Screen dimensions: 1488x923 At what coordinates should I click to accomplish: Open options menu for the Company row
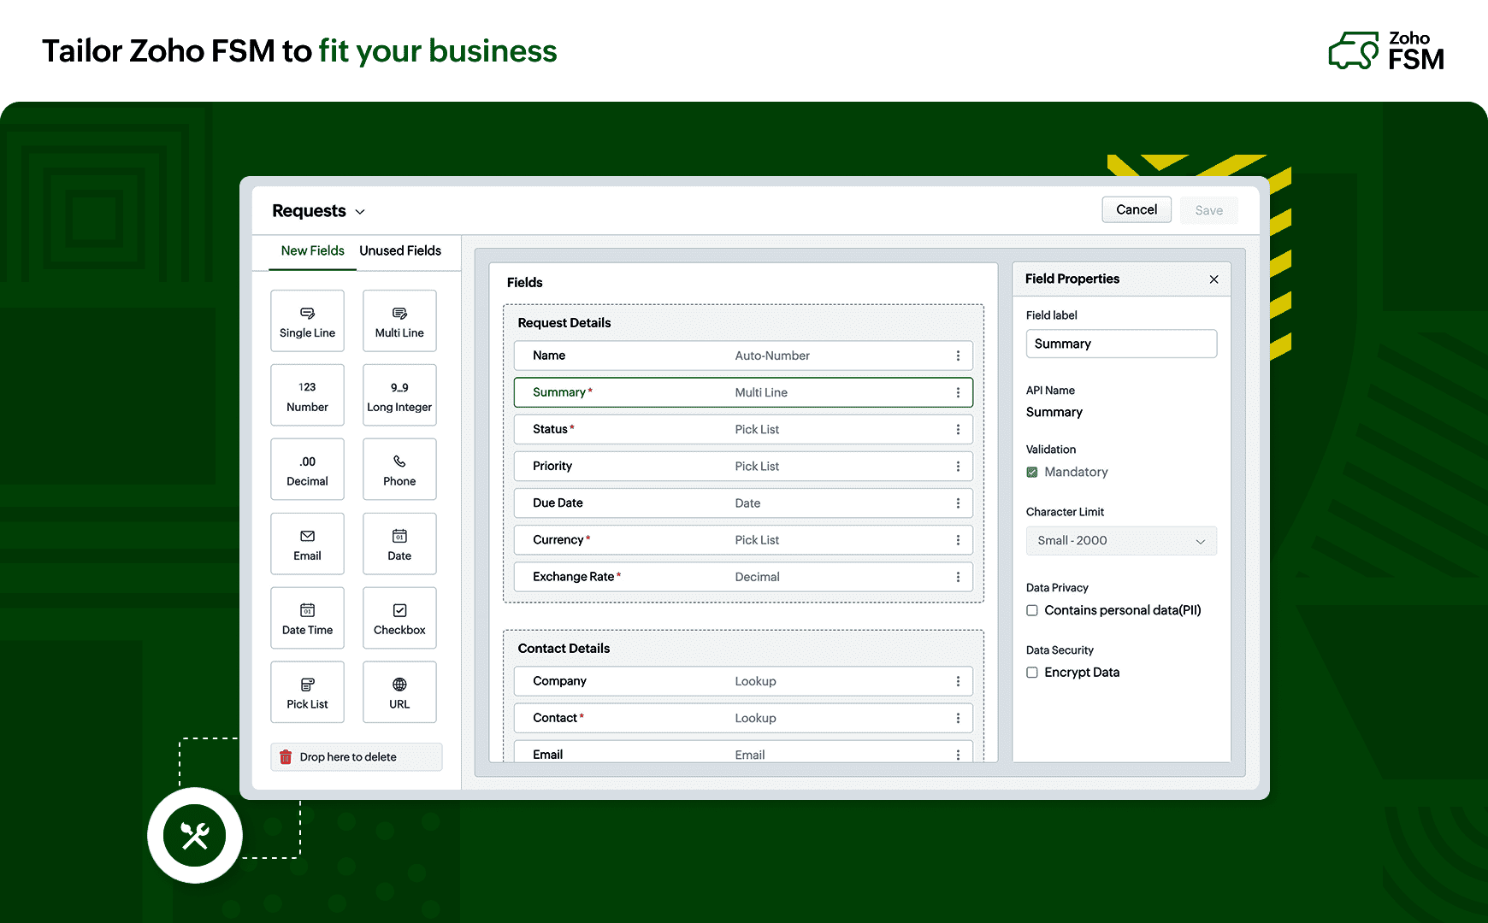(958, 681)
